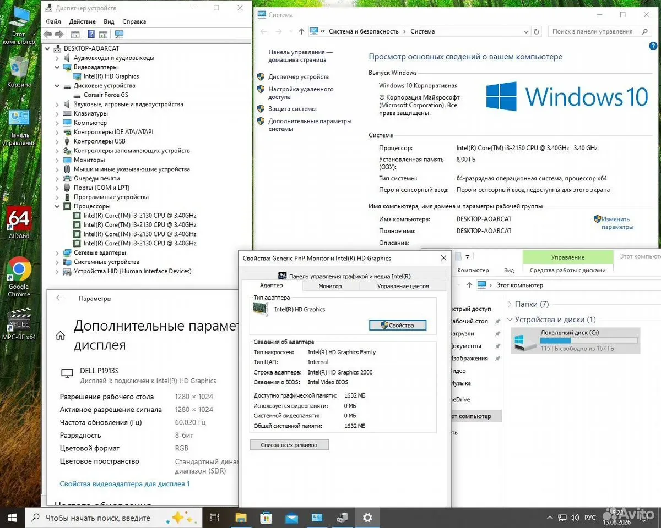
Task: Select Intel(R) HD Graphics in device tree
Action: [111, 76]
